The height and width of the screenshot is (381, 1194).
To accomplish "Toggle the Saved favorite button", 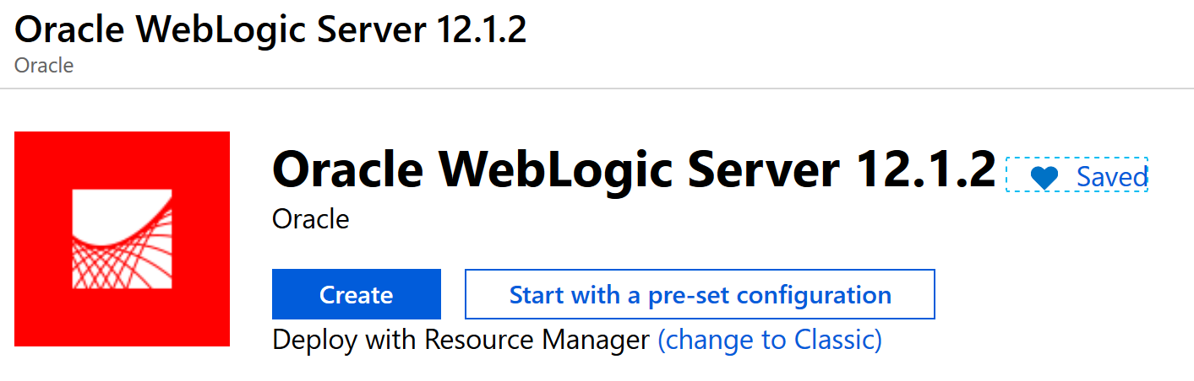I will coord(1077,174).
